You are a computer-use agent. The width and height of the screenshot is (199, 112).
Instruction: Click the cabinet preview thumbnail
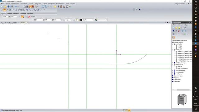click(182, 100)
